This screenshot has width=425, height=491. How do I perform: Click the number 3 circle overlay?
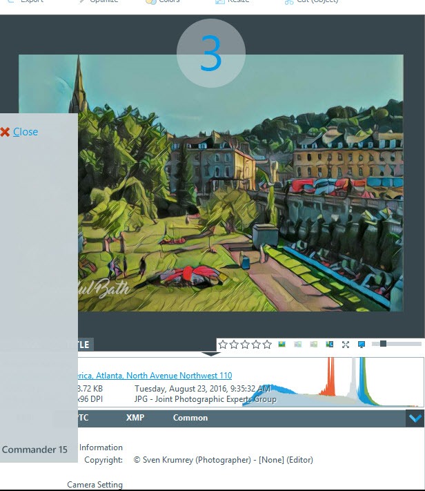coord(211,53)
